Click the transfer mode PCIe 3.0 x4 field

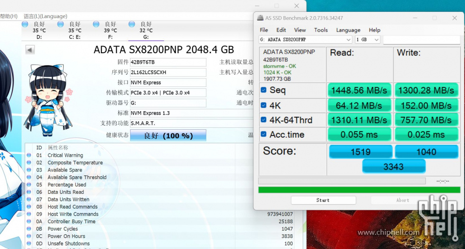coord(168,93)
